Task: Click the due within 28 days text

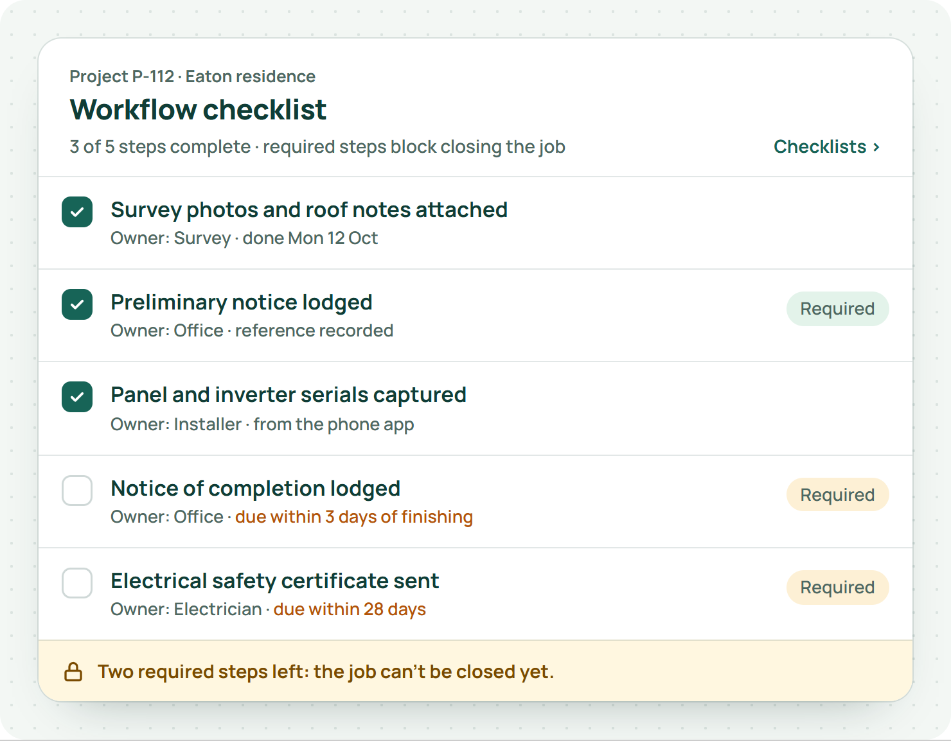Action: [350, 609]
